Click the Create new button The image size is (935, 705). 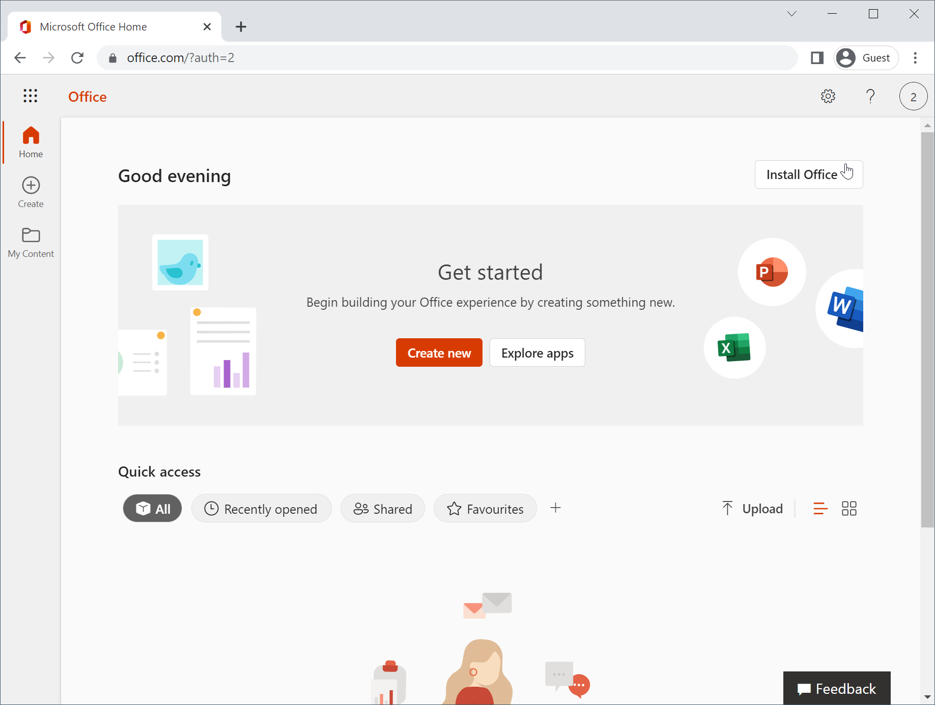tap(439, 352)
